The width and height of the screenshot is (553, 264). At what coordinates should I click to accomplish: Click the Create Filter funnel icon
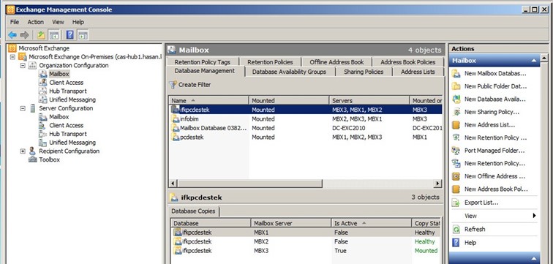(173, 85)
